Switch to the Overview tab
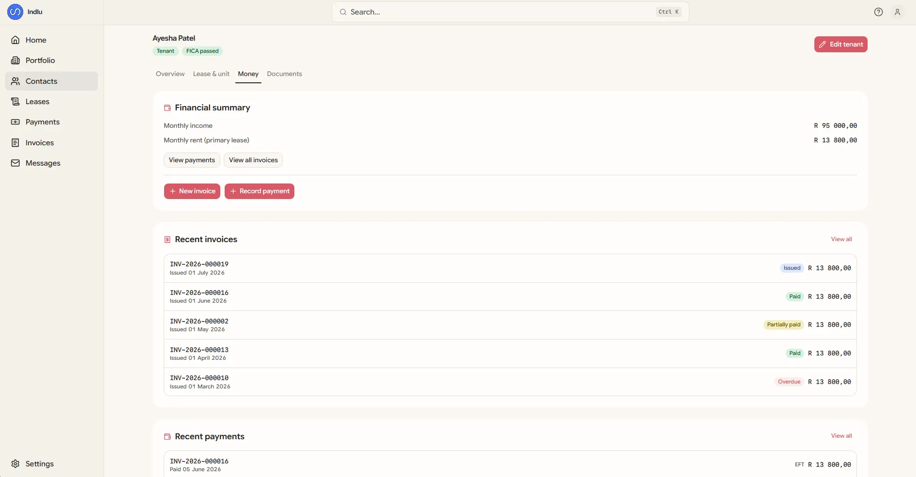This screenshot has width=916, height=477. click(170, 74)
